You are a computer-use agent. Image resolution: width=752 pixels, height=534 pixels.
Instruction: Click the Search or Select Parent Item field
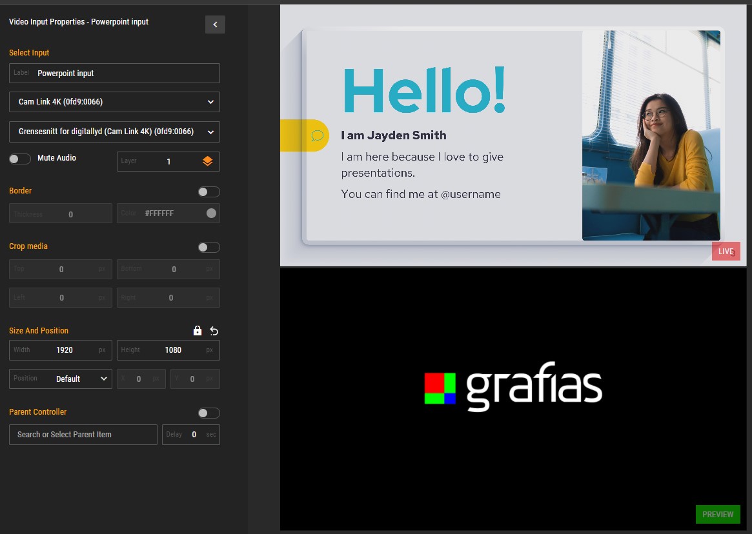(83, 435)
